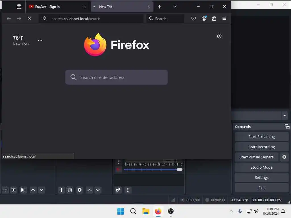Click the 76°F New York weather widget
This screenshot has width=291, height=218.
pos(21,41)
